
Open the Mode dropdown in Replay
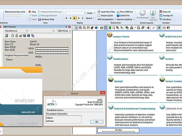(x=91, y=13)
